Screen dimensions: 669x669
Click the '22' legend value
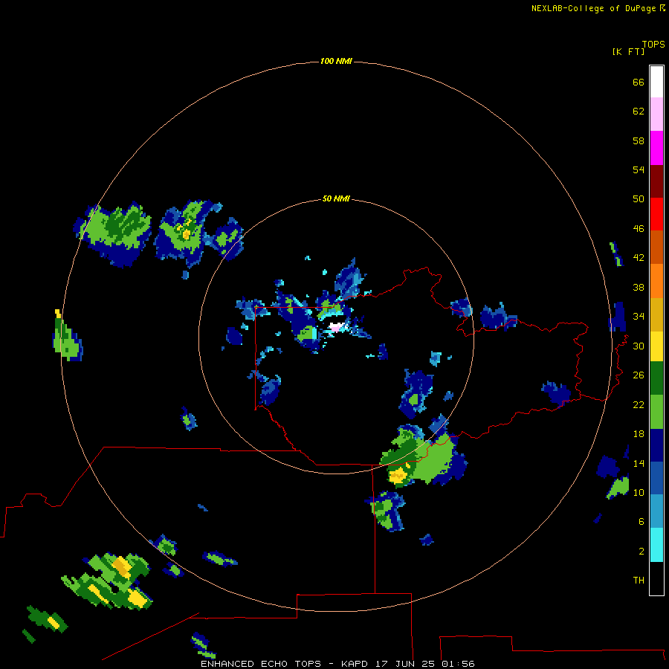(639, 404)
